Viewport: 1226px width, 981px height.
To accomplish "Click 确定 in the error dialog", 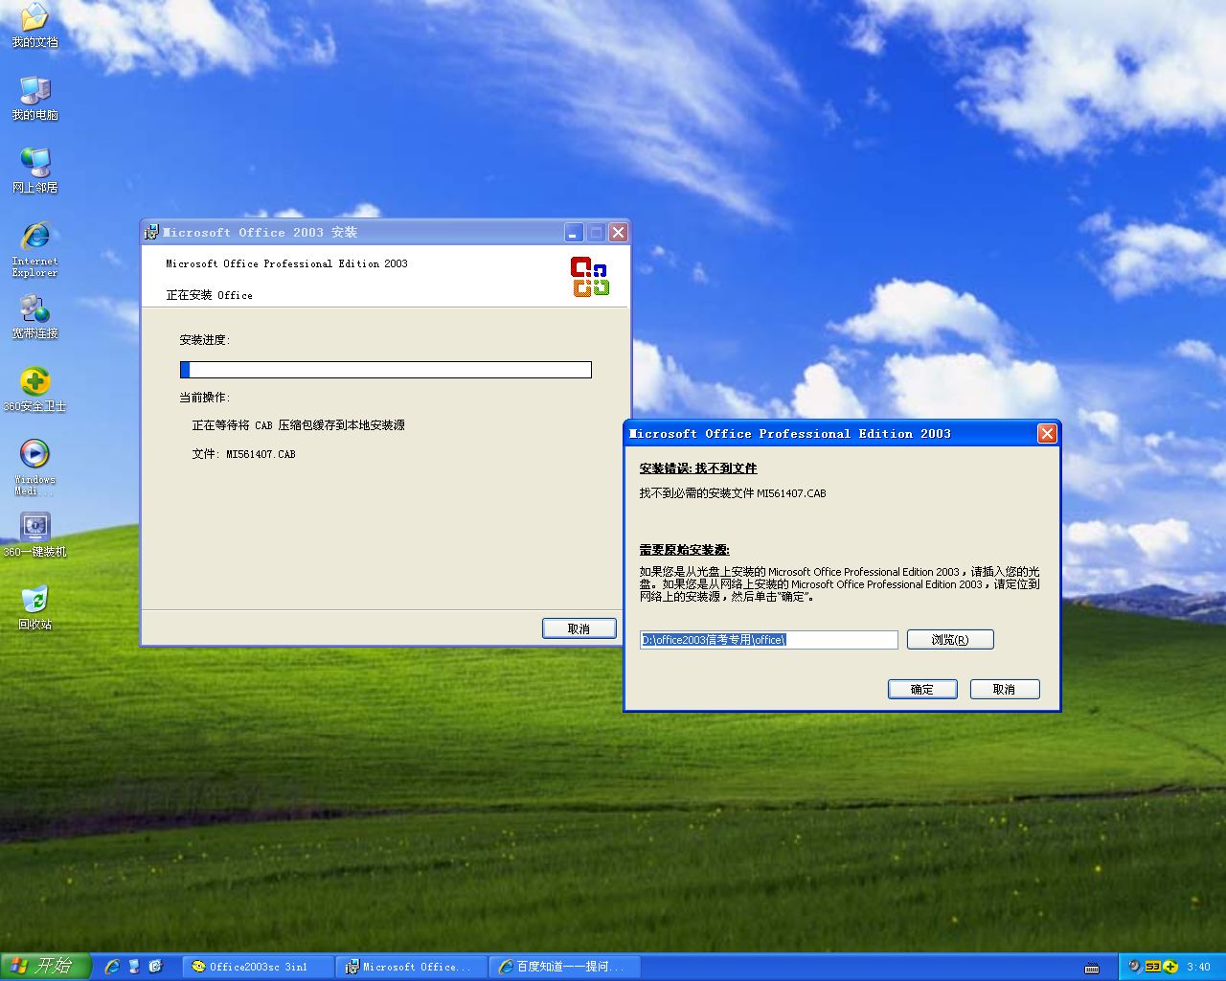I will pos(922,689).
